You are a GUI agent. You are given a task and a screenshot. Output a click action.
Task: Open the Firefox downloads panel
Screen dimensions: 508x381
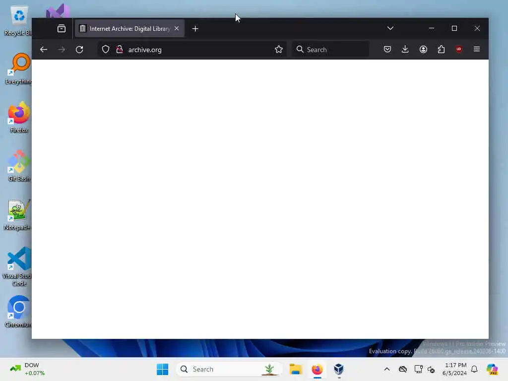(405, 49)
